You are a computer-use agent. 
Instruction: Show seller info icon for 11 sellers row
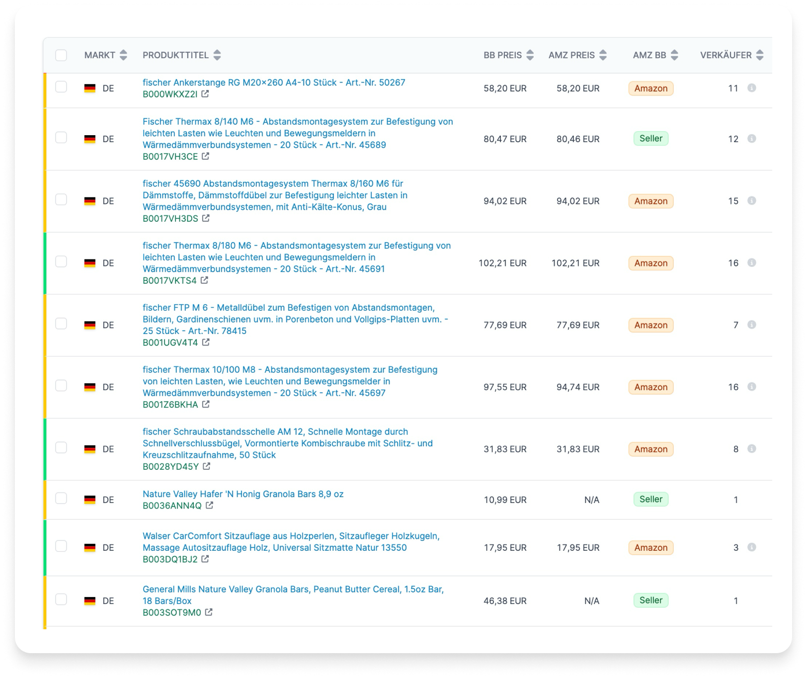(752, 88)
